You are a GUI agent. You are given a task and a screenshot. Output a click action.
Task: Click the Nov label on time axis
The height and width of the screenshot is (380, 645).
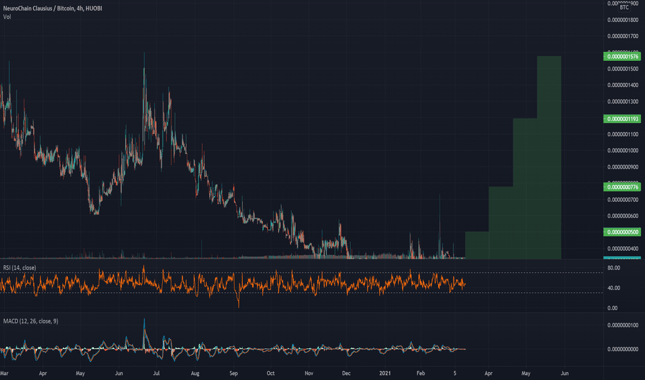click(x=309, y=373)
